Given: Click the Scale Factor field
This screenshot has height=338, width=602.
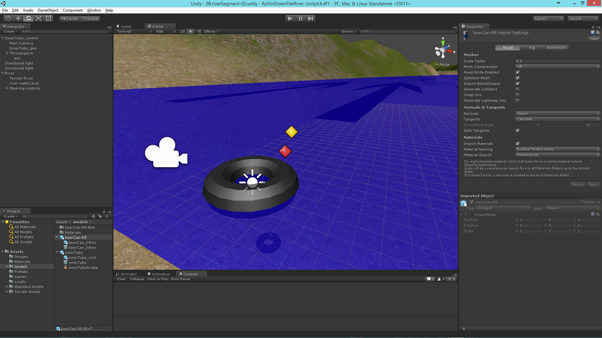Looking at the screenshot, I should (x=557, y=61).
